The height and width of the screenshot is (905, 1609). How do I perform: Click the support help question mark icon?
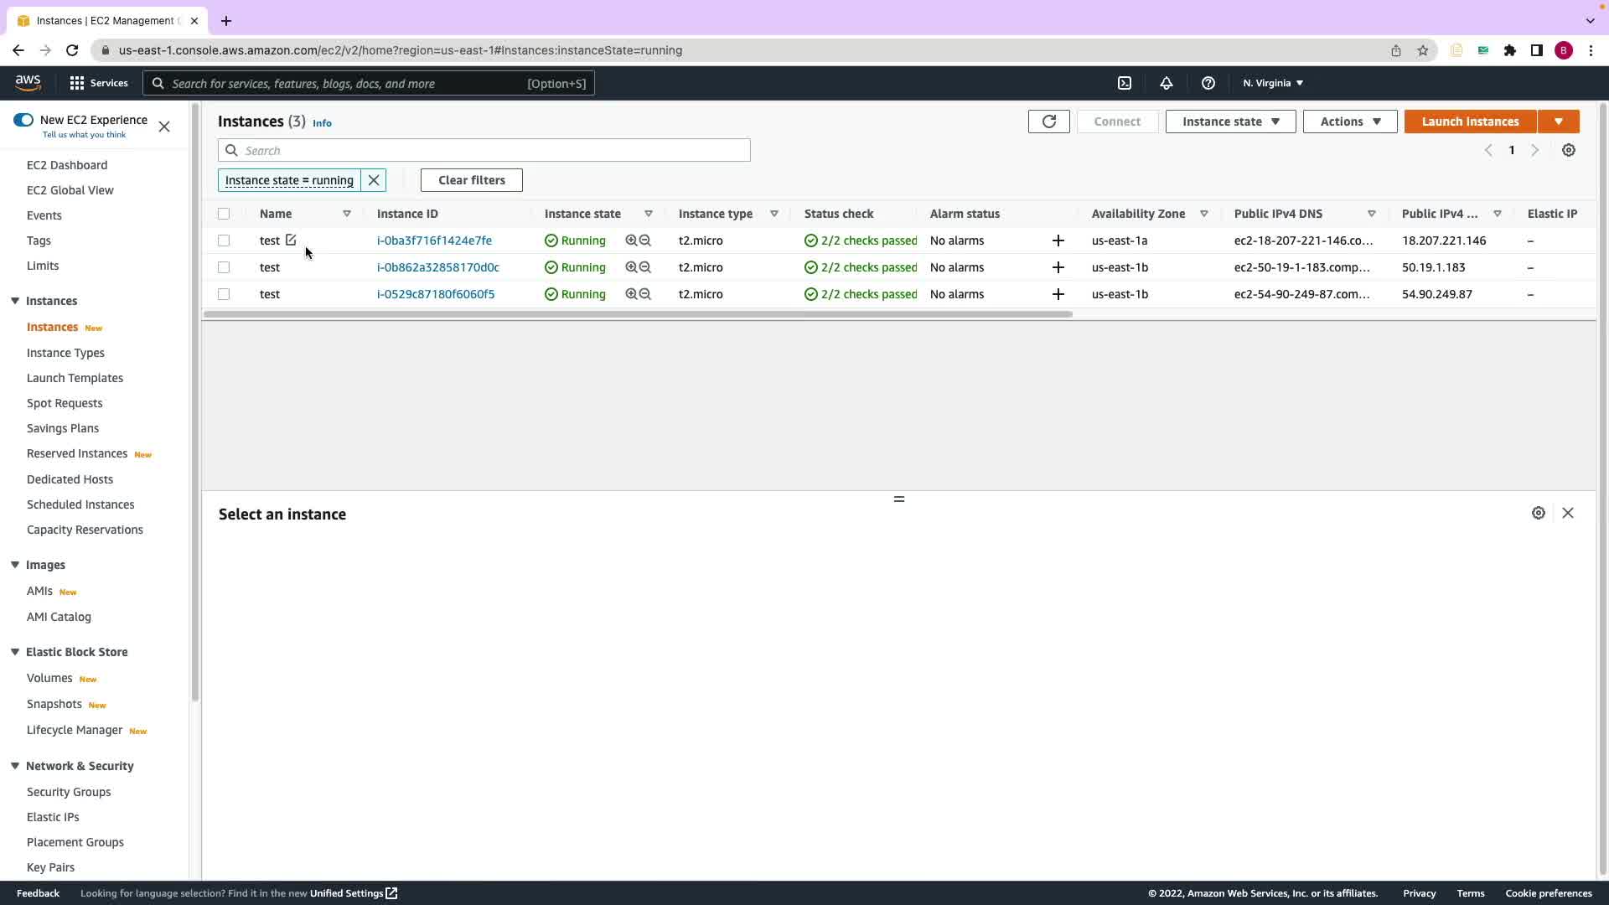point(1208,83)
